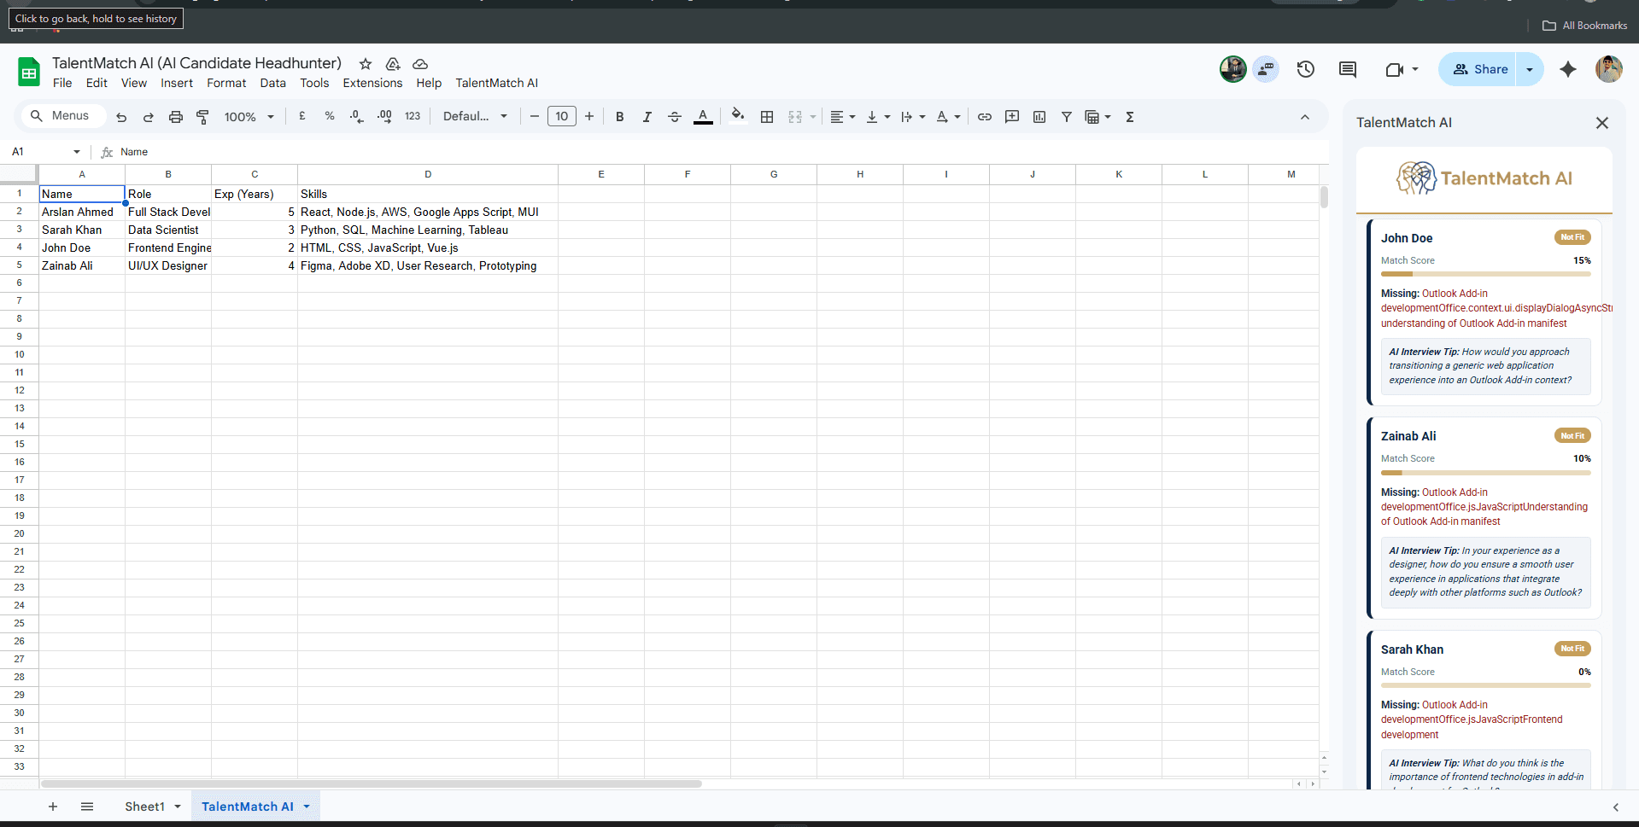Open the borders tool

767,117
